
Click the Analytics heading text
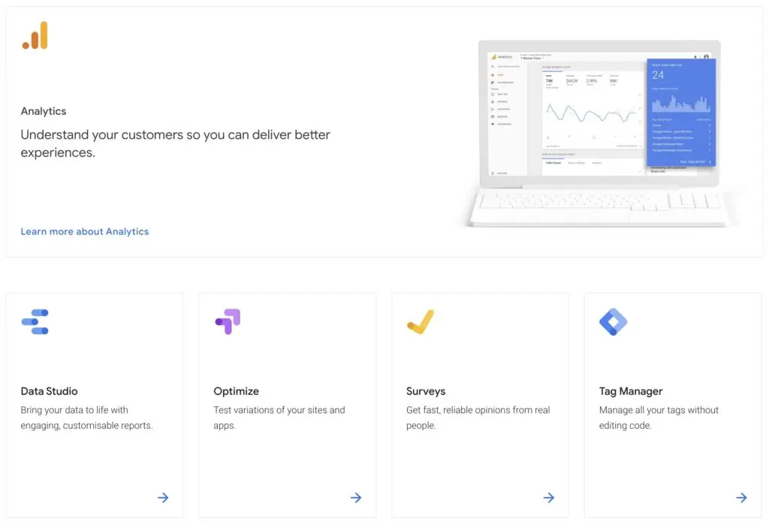pyautogui.click(x=43, y=111)
